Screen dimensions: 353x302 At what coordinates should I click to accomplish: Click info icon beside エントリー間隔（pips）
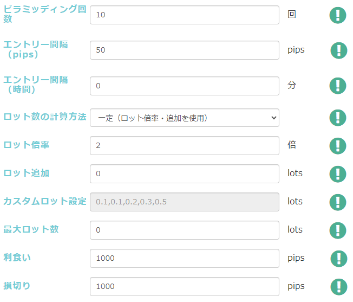(x=339, y=50)
